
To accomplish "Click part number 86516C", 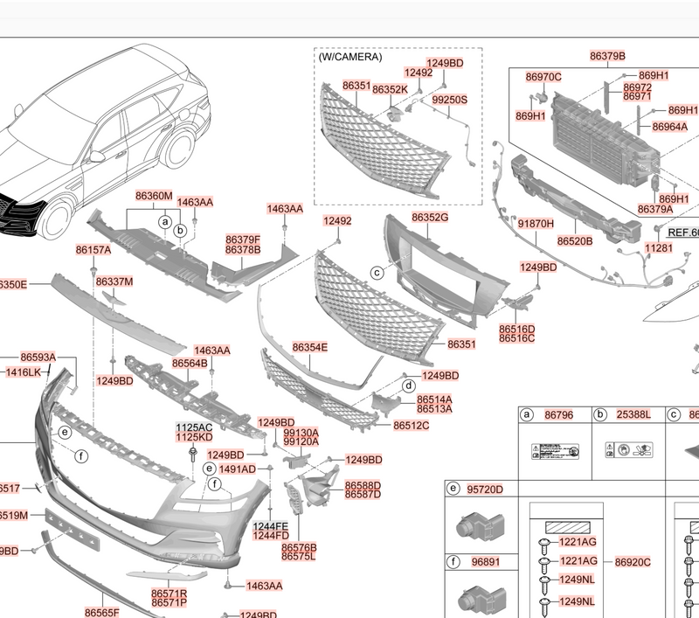I will pos(516,338).
